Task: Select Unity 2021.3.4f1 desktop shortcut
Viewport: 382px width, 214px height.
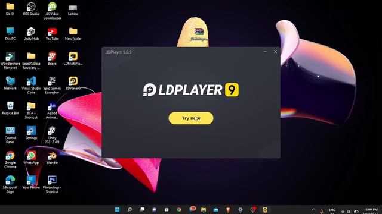Action: click(52, 135)
